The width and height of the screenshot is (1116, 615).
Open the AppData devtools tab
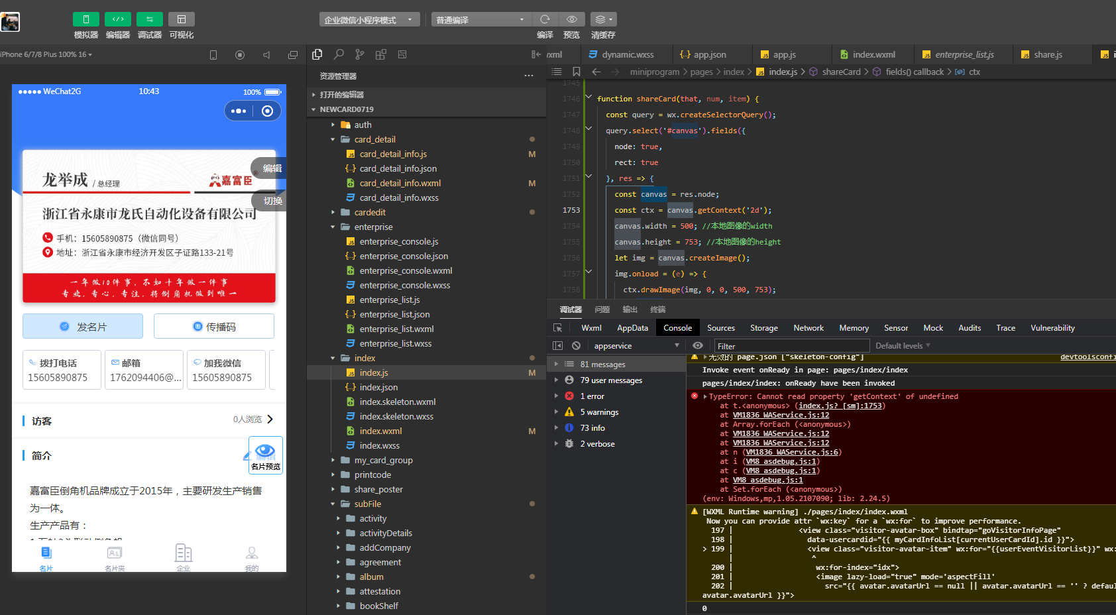tap(632, 328)
